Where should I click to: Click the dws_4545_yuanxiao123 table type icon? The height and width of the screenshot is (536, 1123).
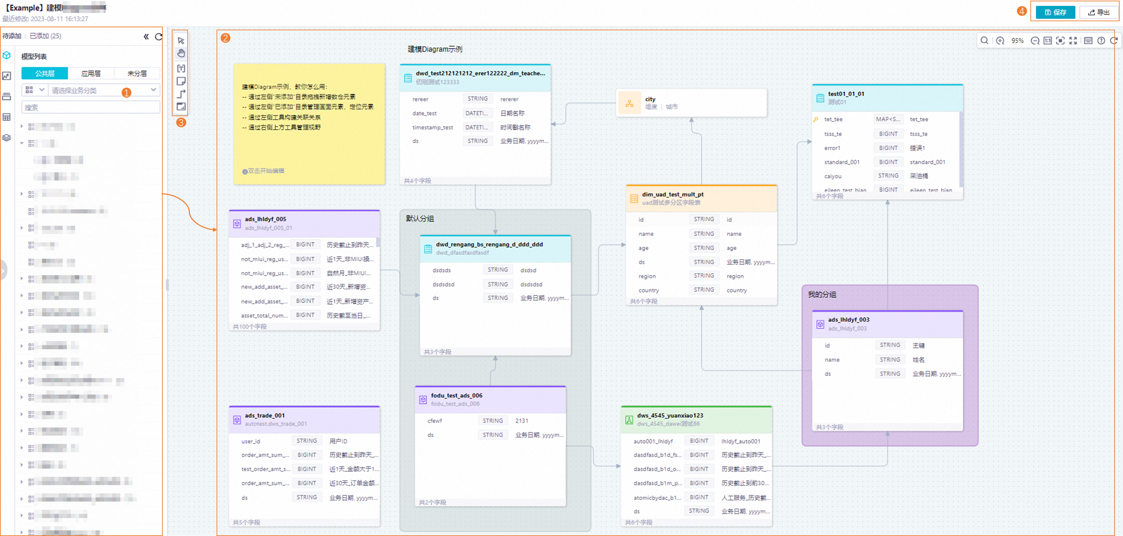coord(629,420)
